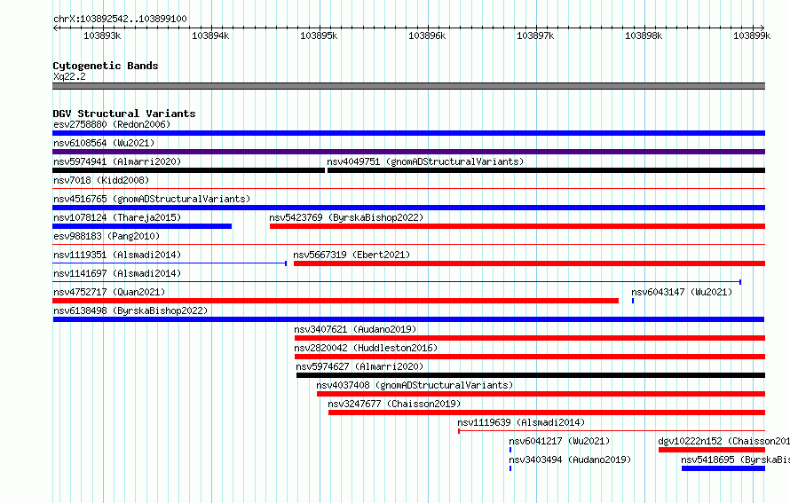Click the blue bar of nsv4516765

[x=408, y=208]
